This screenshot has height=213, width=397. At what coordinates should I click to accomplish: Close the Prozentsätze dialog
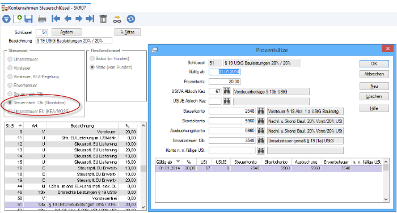point(387,48)
